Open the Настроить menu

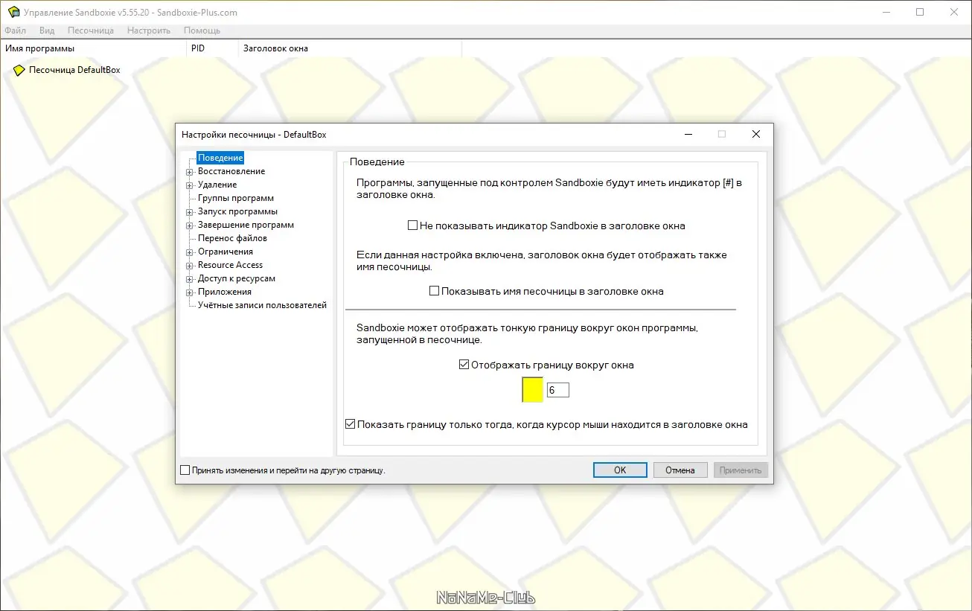(x=148, y=31)
